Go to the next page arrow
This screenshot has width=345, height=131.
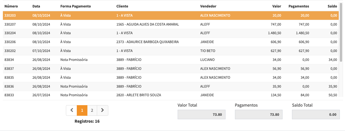[103, 110]
